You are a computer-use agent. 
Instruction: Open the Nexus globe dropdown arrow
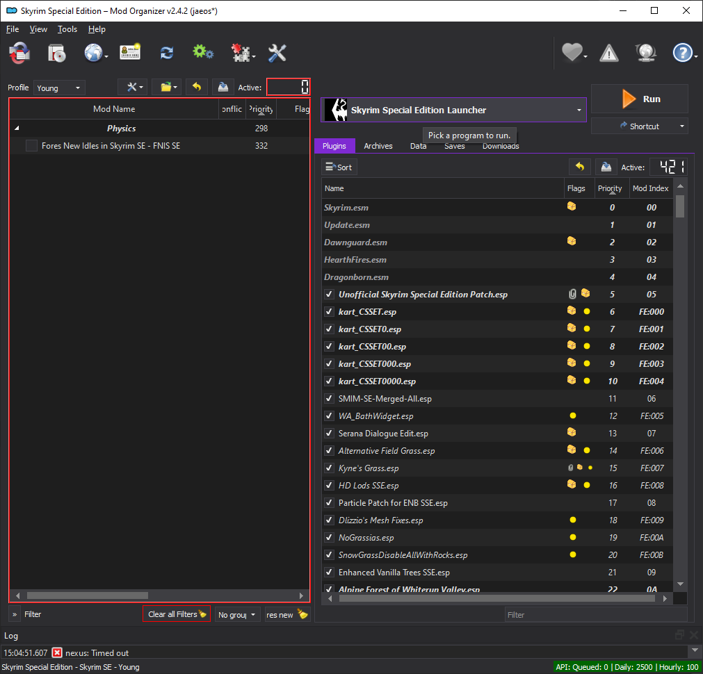coord(106,57)
